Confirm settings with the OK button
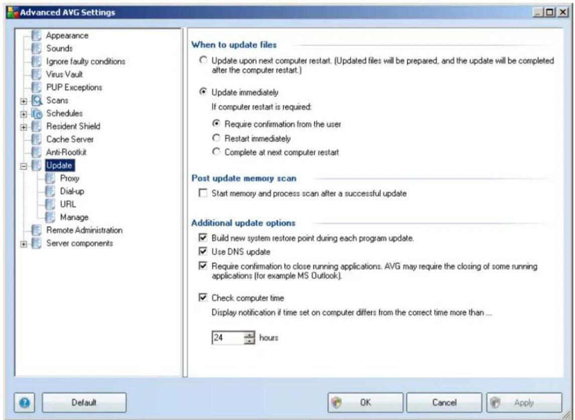Viewport: 575px width, 420px height. click(365, 403)
